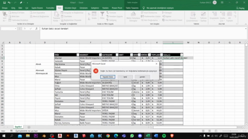Click Yardım button in error dialog

(142, 77)
